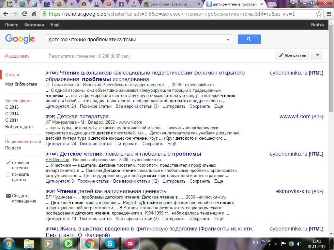Image resolution: width=334 pixels, height=250 pixels.
Task: Open Все версии статьи (12)
Action: coord(136,181)
